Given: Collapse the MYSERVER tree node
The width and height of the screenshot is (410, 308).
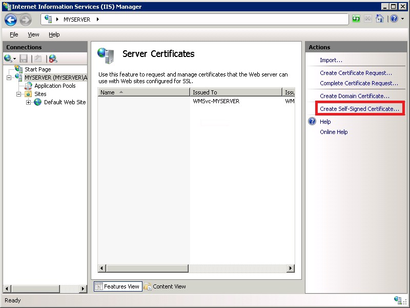Looking at the screenshot, I should 9,78.
